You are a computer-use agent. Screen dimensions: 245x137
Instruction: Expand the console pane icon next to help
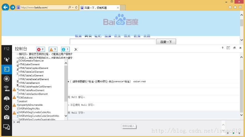(228, 48)
